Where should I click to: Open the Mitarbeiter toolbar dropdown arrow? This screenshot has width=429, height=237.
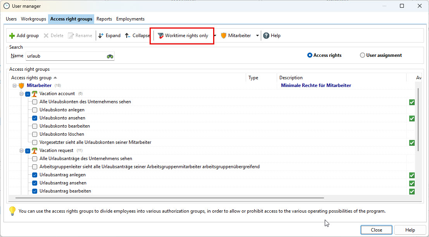(x=257, y=36)
